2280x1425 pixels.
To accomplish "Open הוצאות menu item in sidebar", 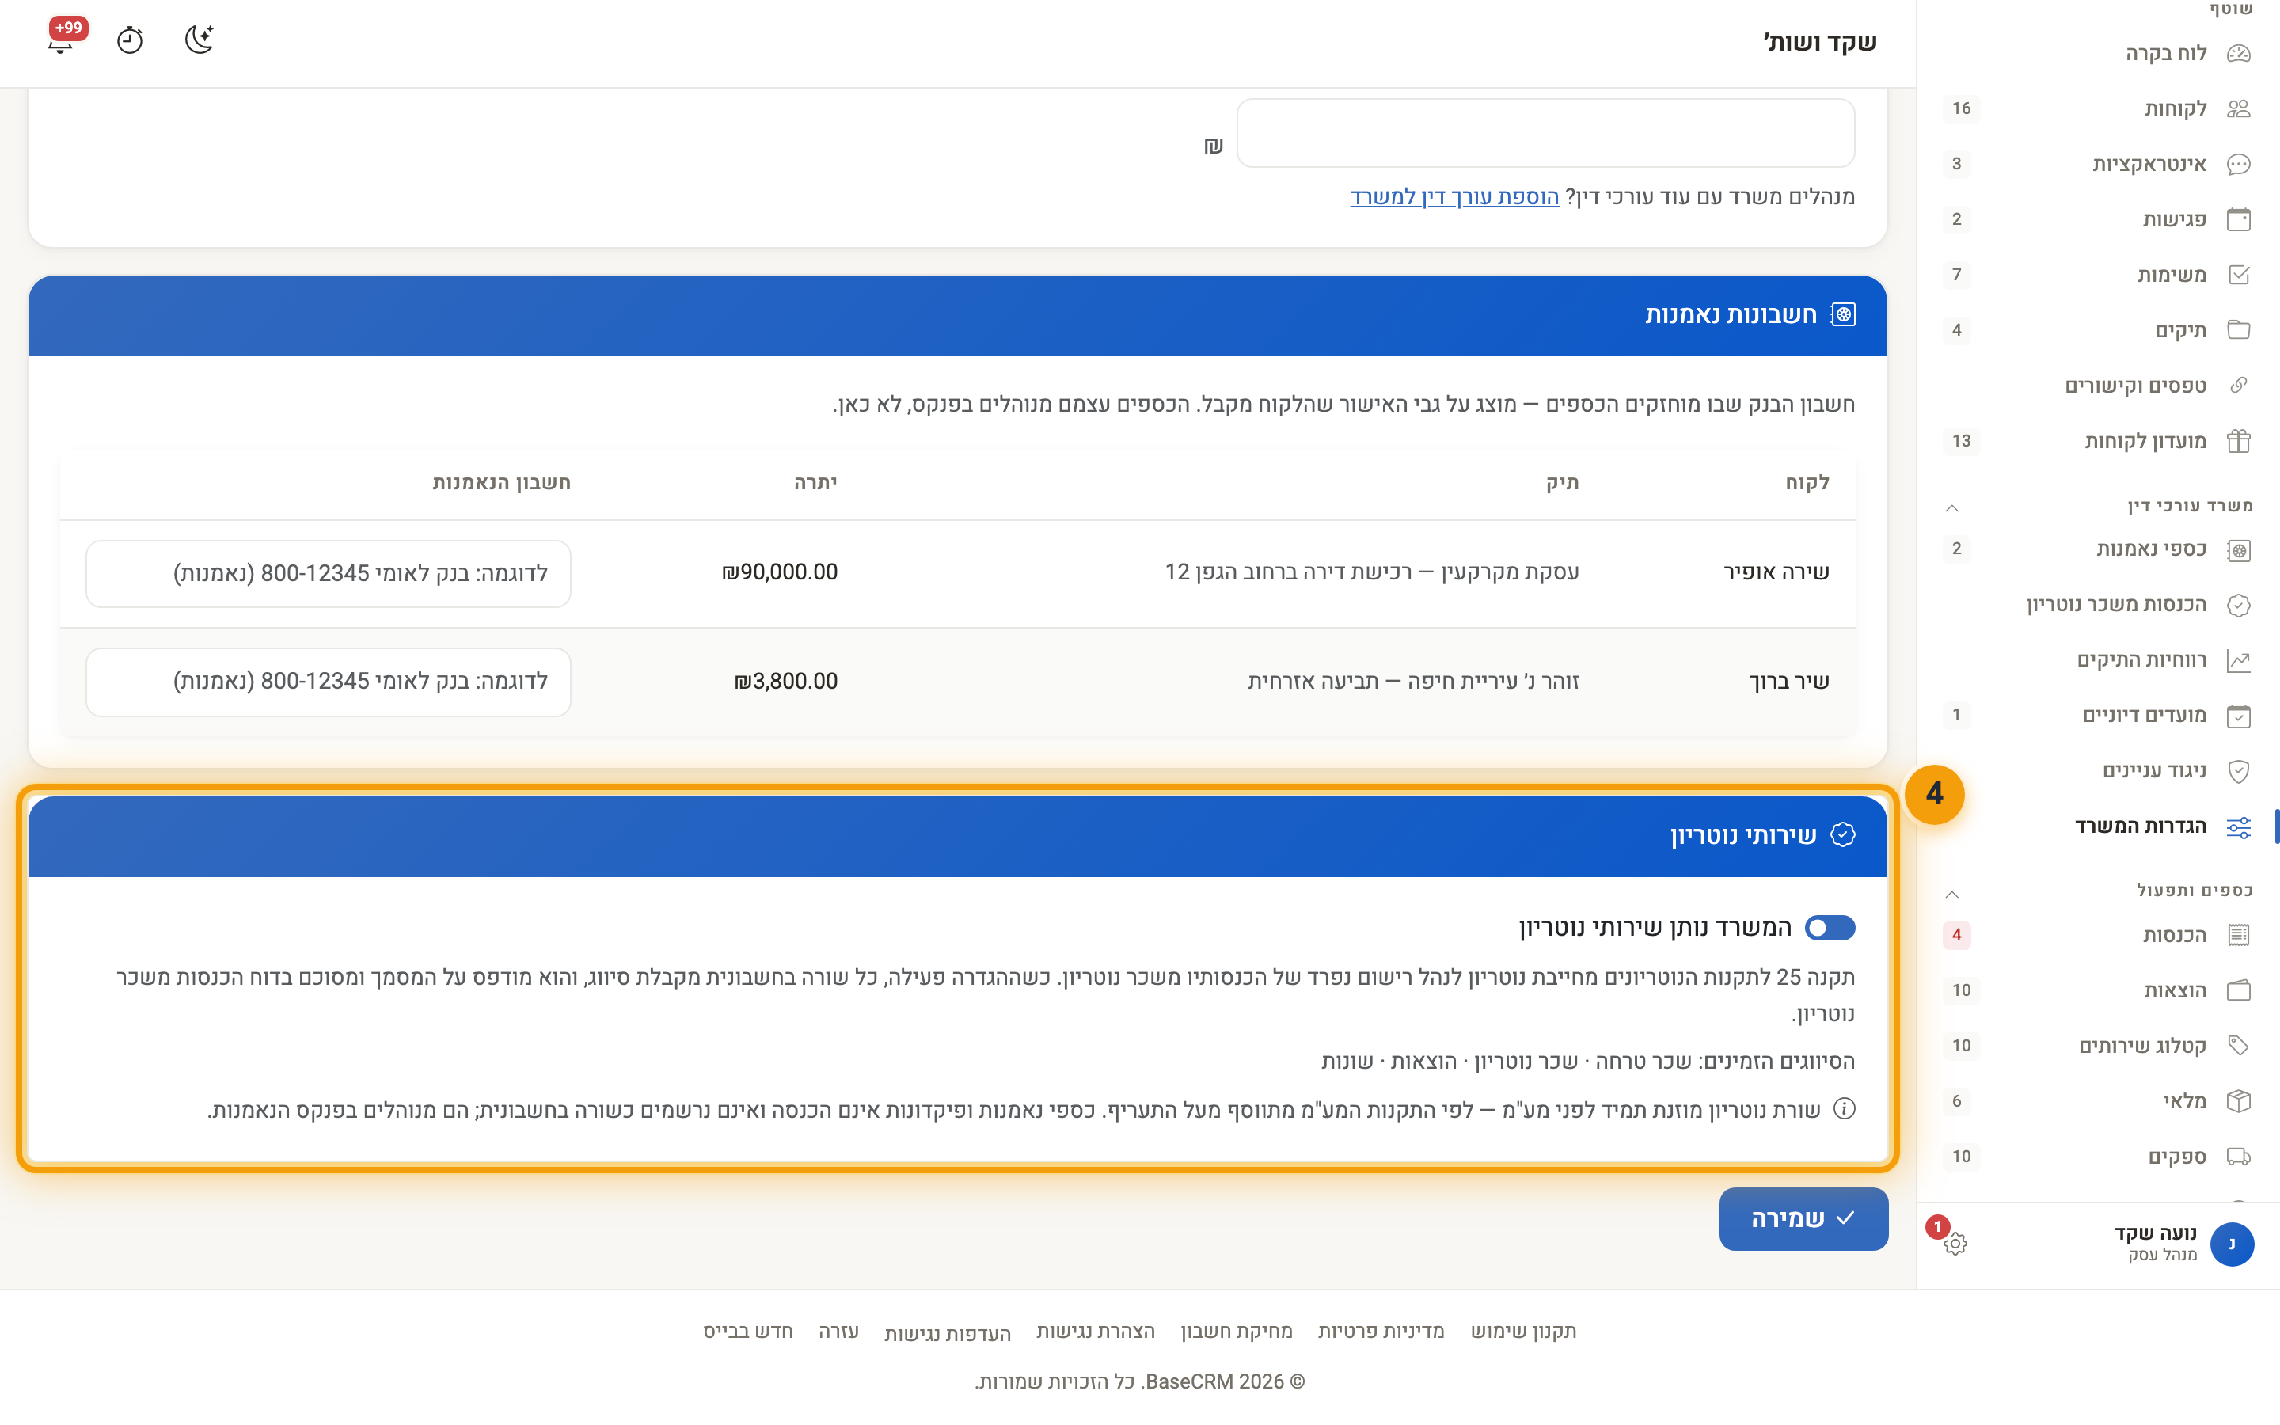I will coord(2097,991).
